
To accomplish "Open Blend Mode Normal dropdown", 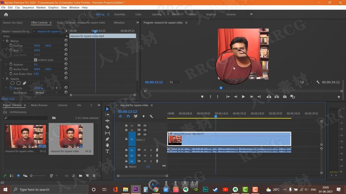I will click(46, 92).
